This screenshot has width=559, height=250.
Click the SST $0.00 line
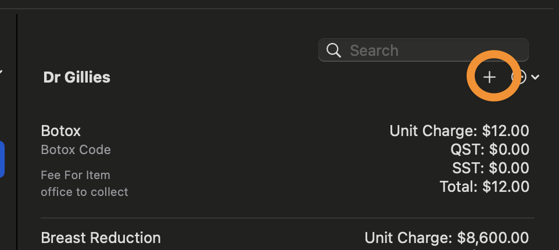click(x=490, y=169)
